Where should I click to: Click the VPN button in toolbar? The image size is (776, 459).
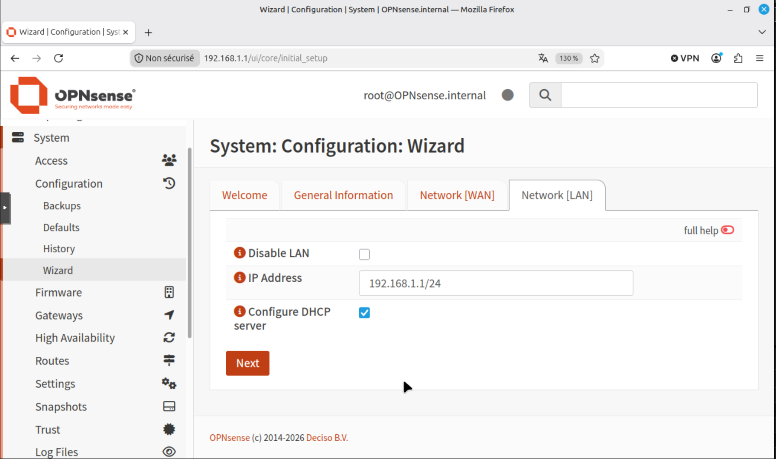685,58
